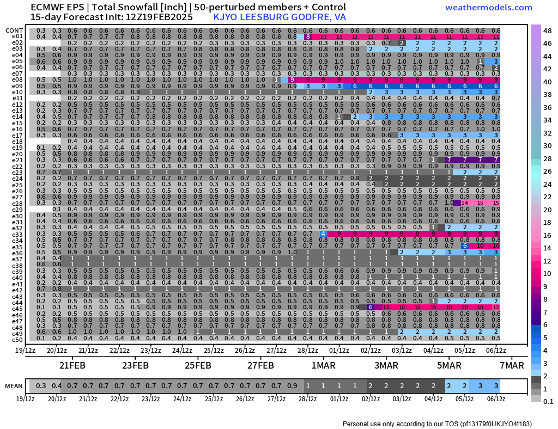558x429 pixels.
Task: Click the weathermodels.com link
Action: [x=488, y=8]
